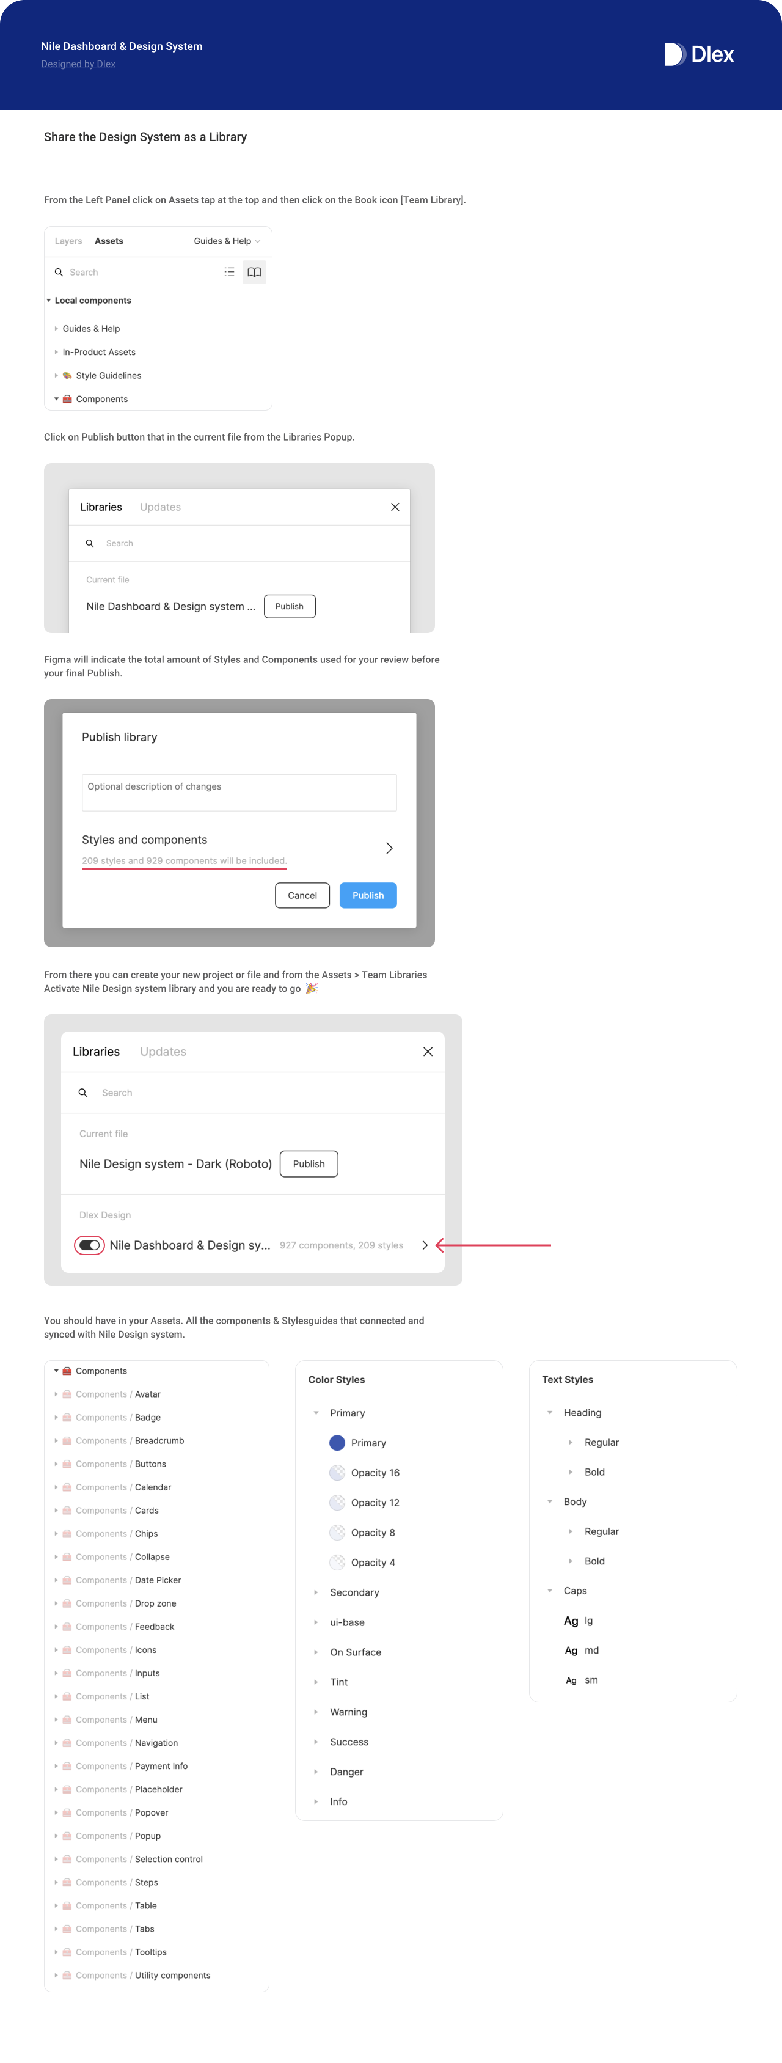782x2063 pixels.
Task: Close the Dark (Roboto) Libraries popup
Action: [x=428, y=1052]
